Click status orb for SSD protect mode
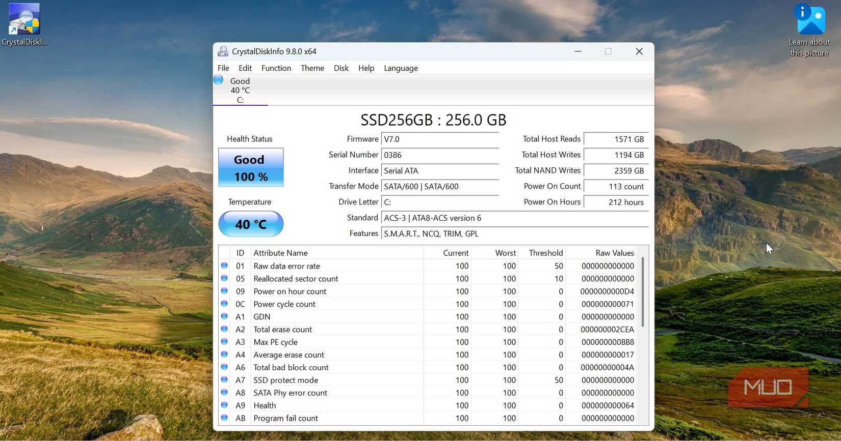This screenshot has height=441, width=841. click(224, 380)
